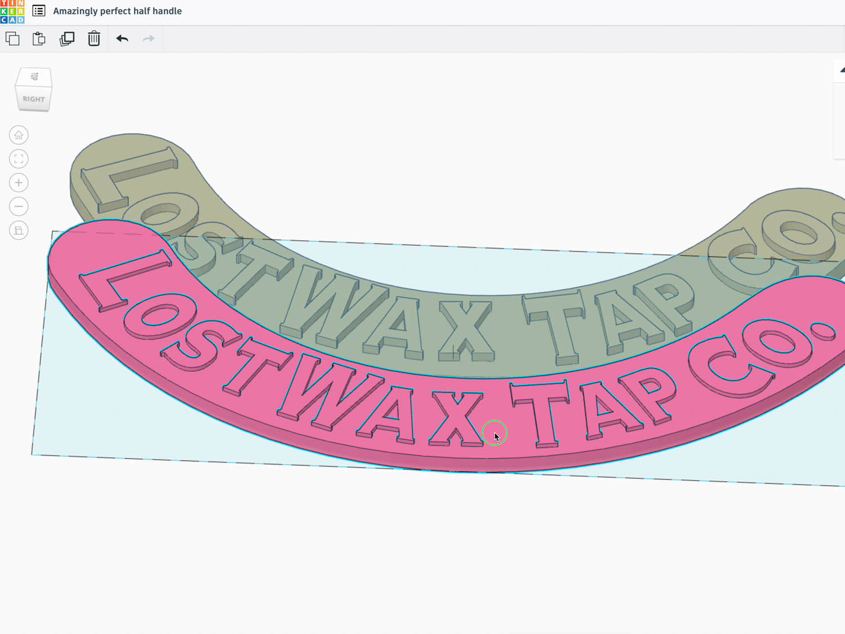The width and height of the screenshot is (845, 634).
Task: Click the Copy toolbar icon
Action: click(x=12, y=38)
